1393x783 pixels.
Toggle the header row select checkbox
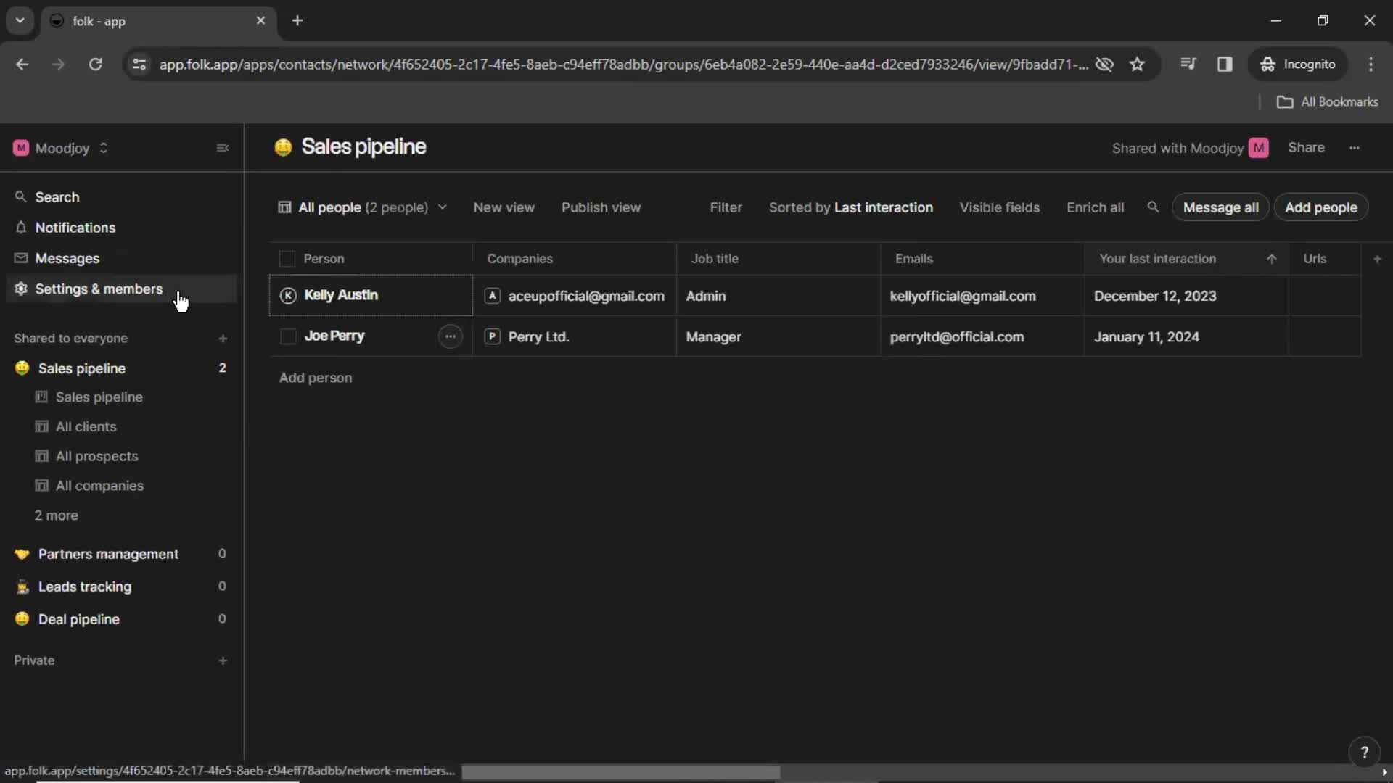(287, 258)
